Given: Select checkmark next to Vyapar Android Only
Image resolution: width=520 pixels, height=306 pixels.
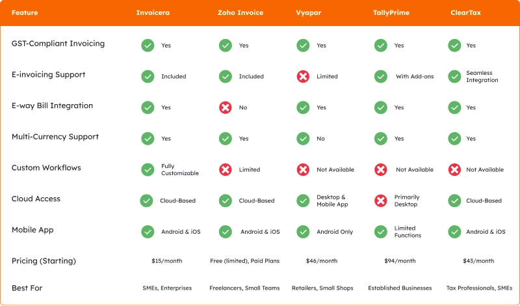Looking at the screenshot, I should (x=303, y=232).
